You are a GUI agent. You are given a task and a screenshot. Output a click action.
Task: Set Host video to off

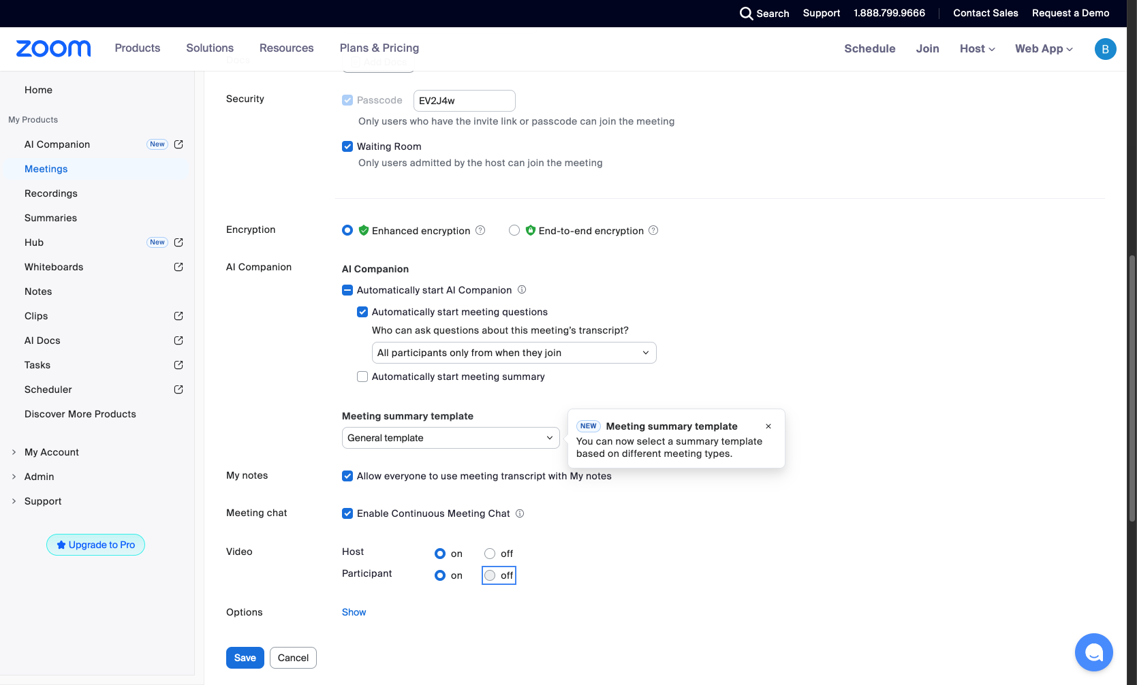pos(490,554)
